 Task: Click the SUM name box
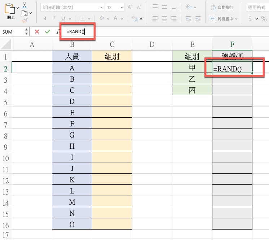click(x=12, y=32)
